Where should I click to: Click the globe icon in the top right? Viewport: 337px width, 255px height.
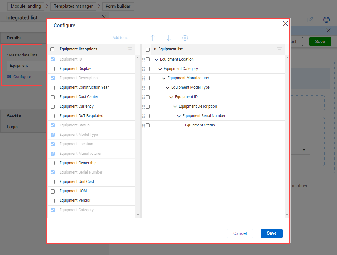click(326, 20)
